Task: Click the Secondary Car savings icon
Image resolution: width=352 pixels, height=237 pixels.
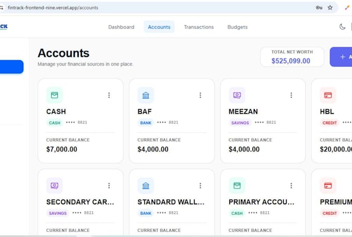Action: click(x=54, y=185)
